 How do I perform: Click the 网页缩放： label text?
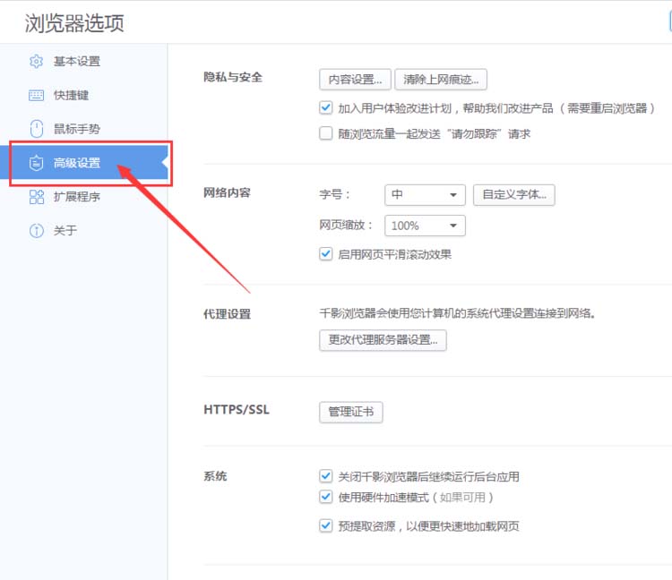coord(346,225)
